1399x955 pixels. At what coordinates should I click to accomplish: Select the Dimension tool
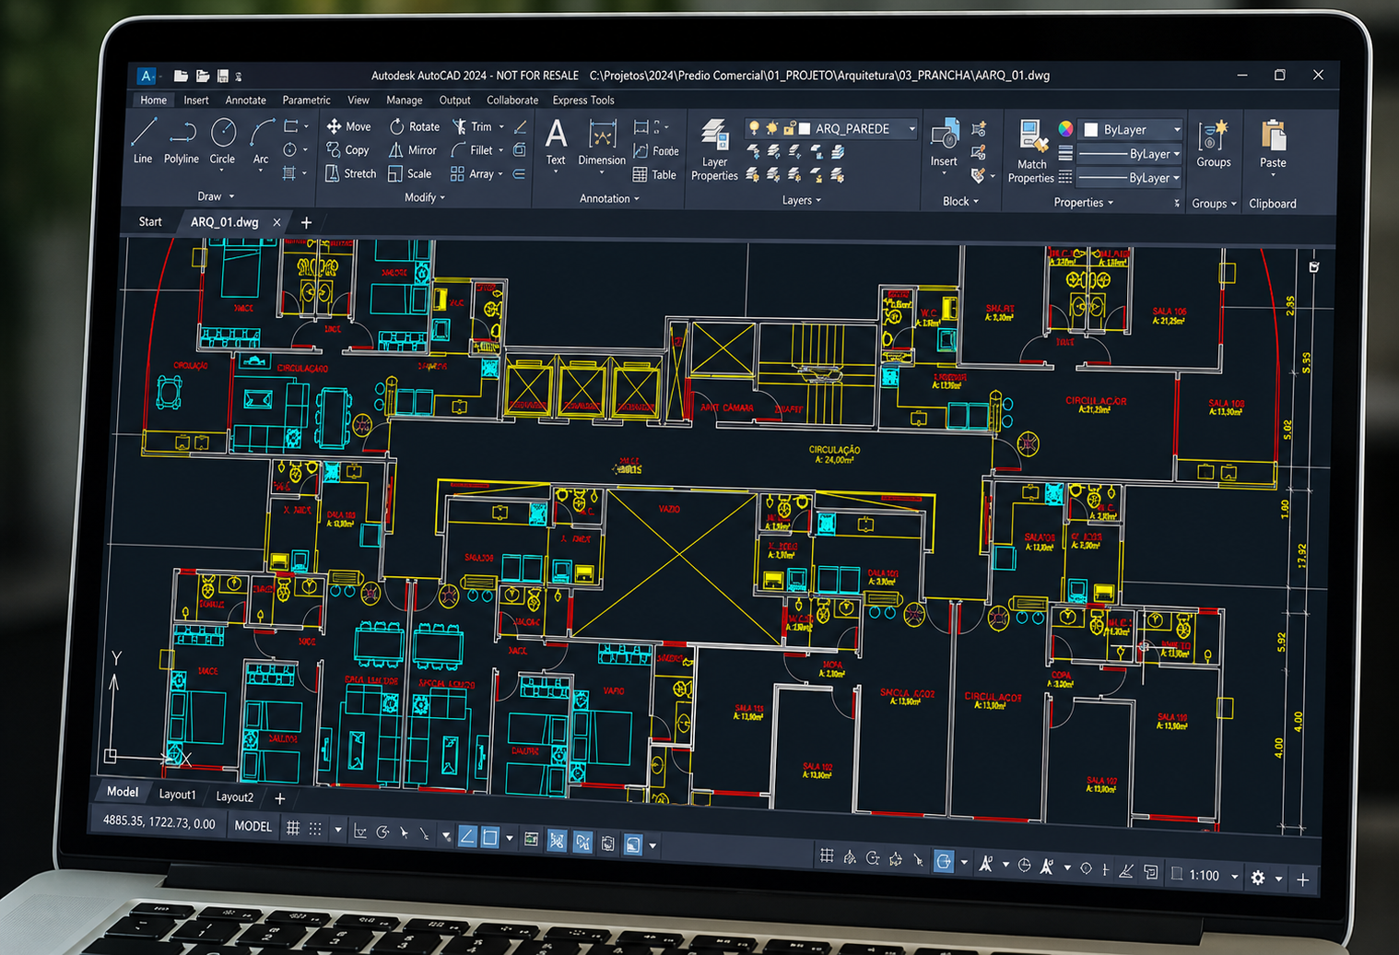point(602,142)
